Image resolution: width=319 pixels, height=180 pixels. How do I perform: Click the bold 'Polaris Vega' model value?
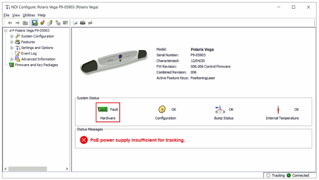[x=202, y=49]
